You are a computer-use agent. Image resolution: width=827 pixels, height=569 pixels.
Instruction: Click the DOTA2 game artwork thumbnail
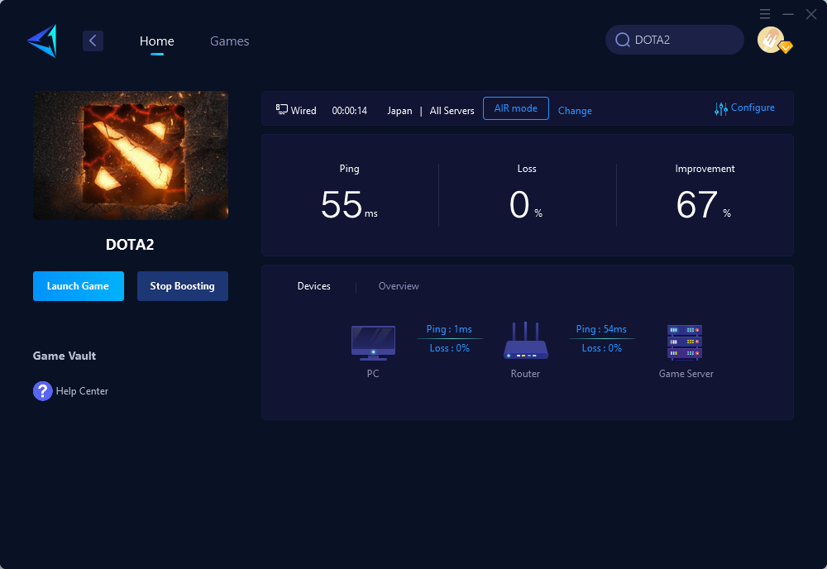pos(131,155)
